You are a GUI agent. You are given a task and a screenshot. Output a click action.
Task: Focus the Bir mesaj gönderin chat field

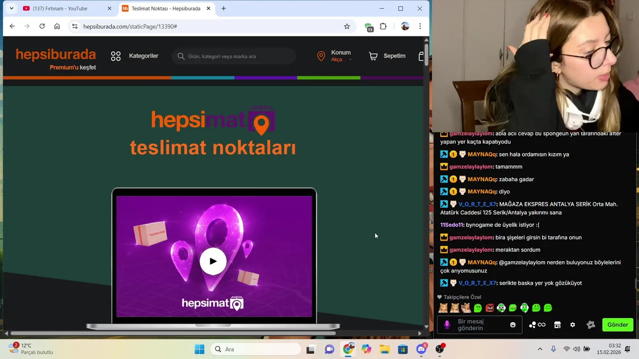coord(479,325)
